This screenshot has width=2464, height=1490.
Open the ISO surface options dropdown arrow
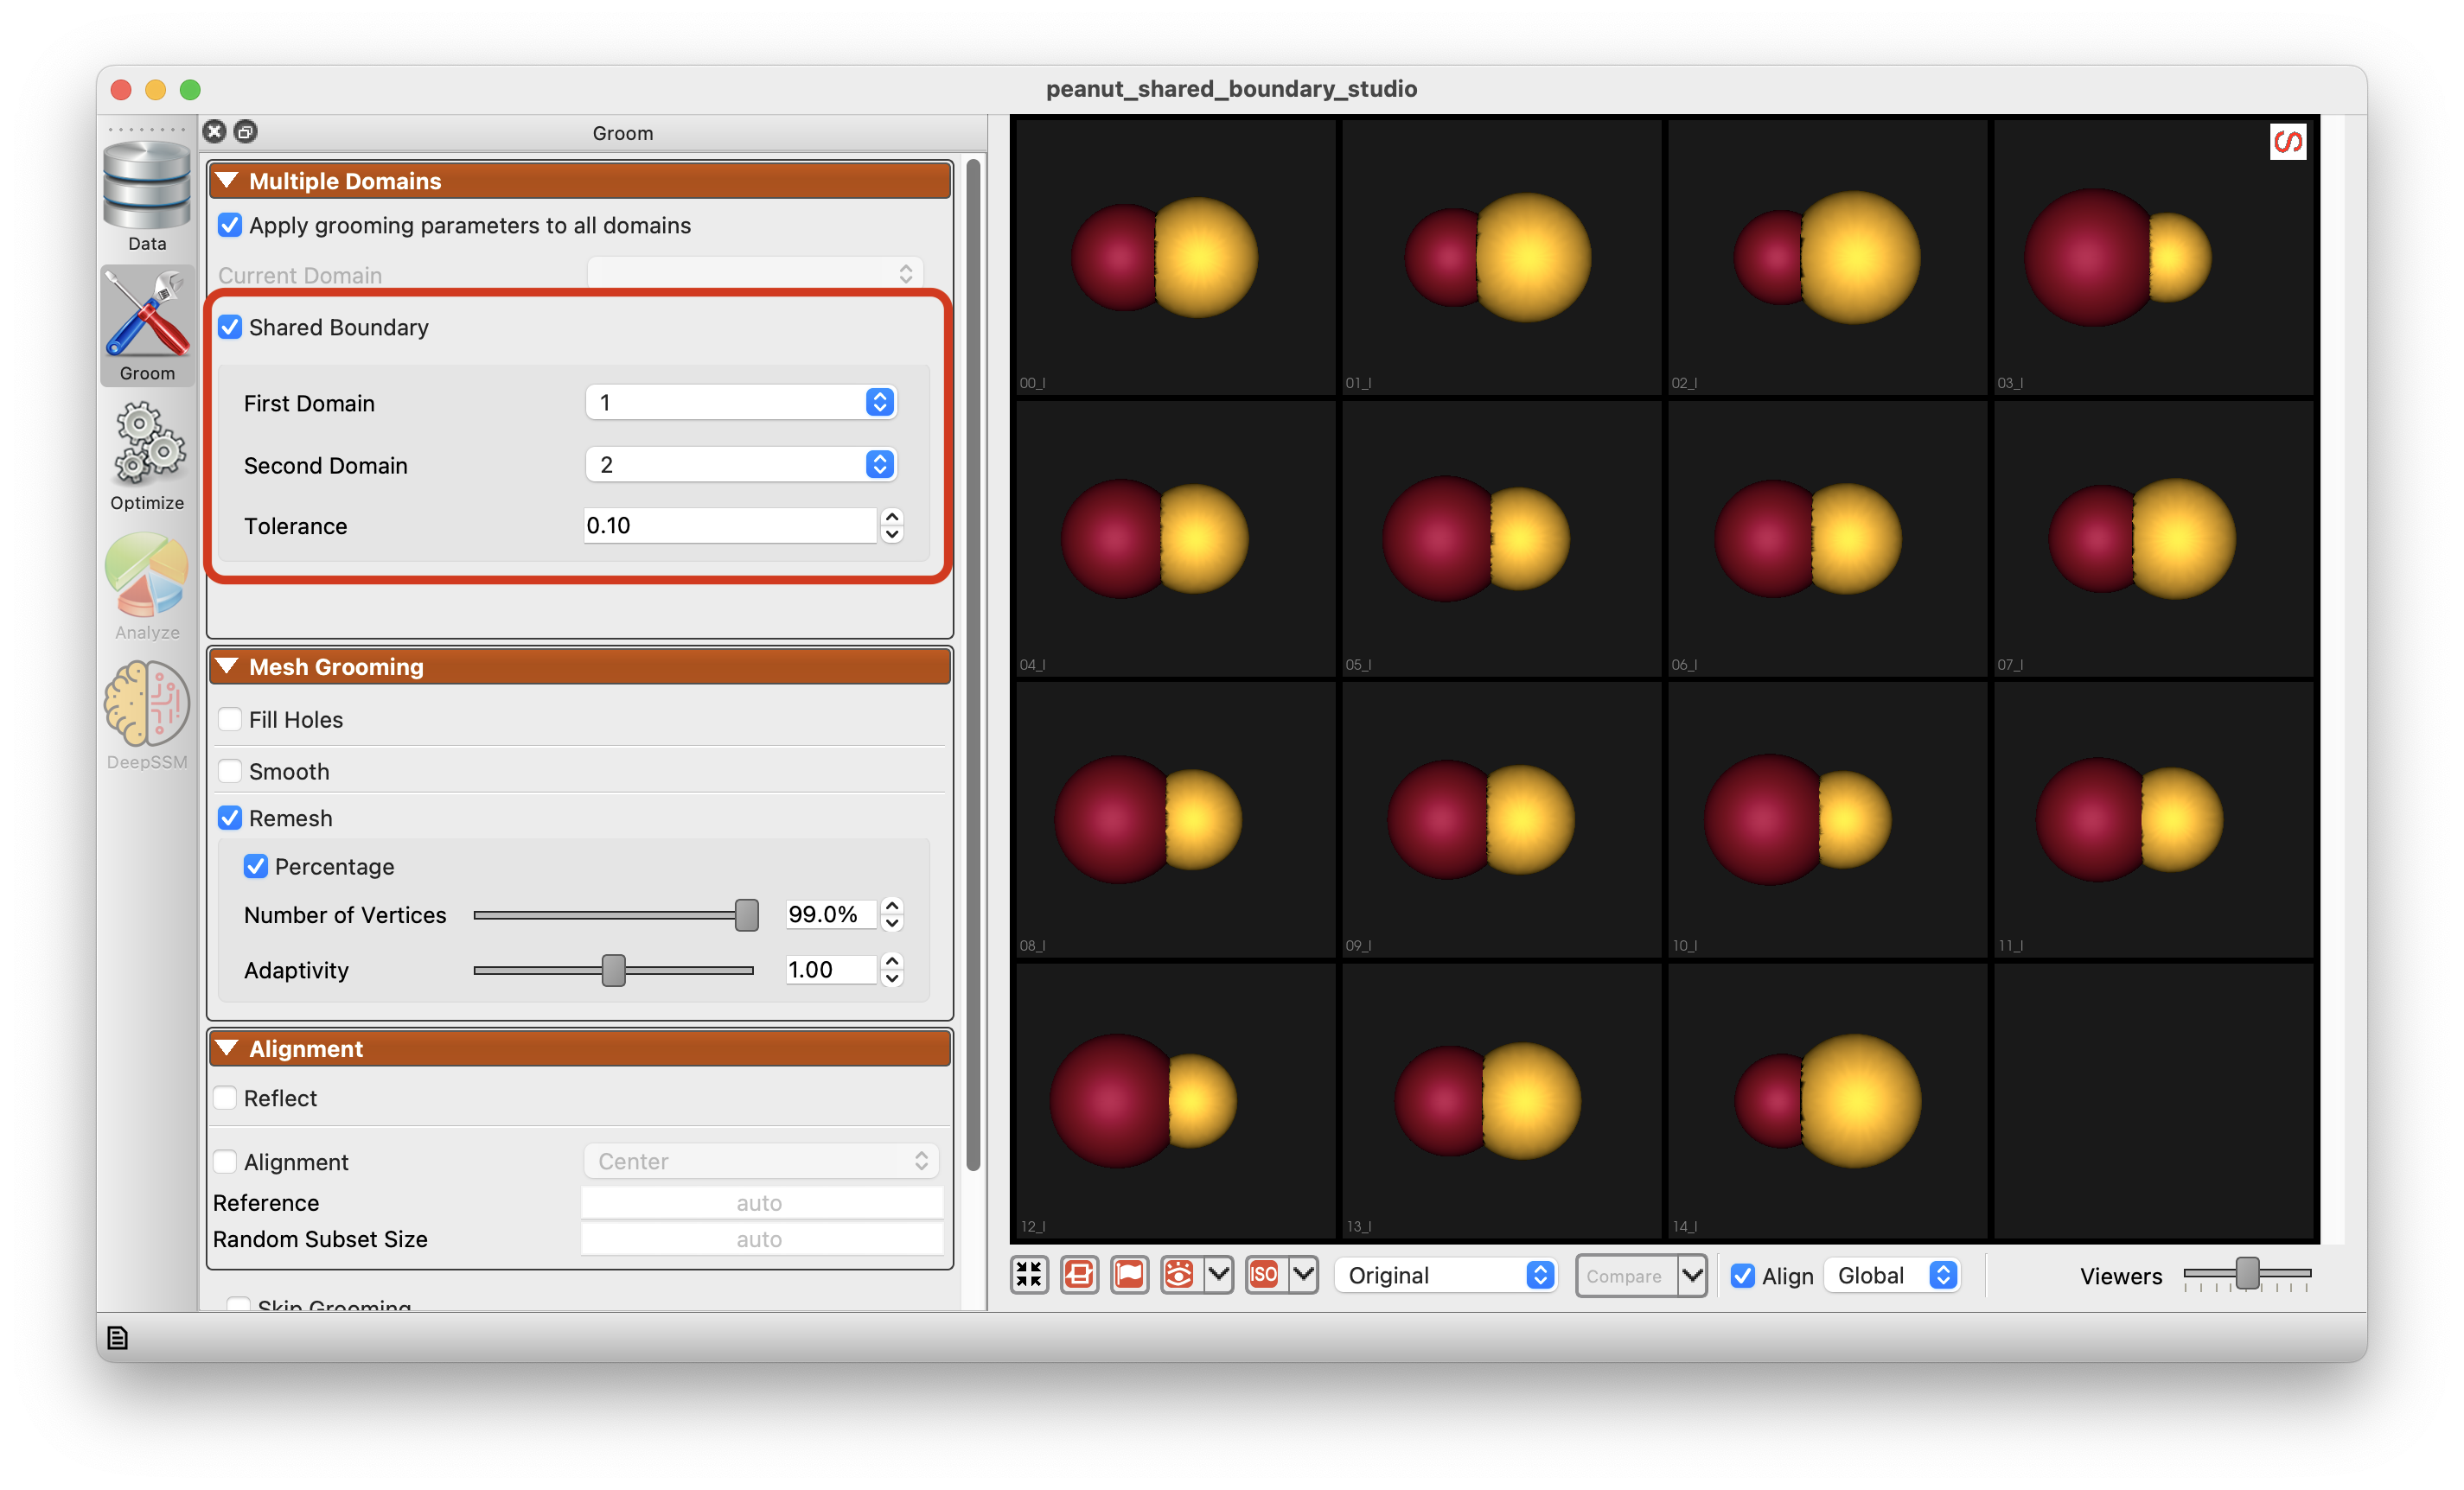click(1303, 1274)
